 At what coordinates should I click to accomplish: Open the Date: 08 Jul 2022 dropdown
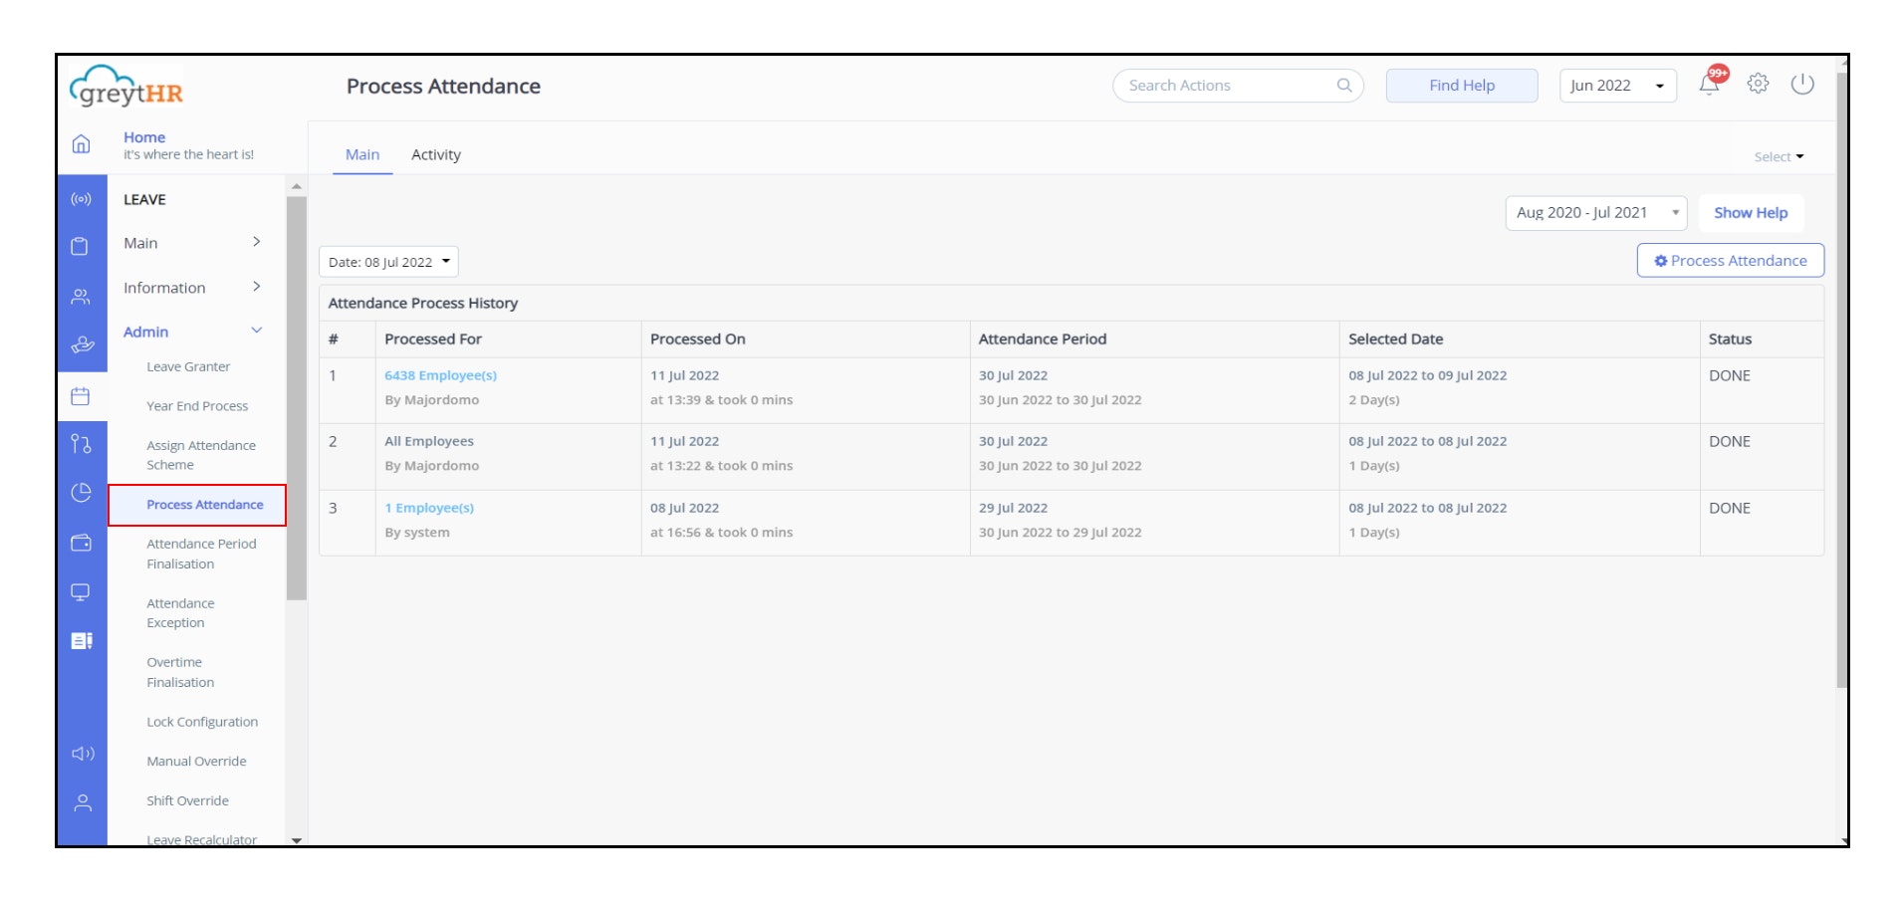coord(388,262)
